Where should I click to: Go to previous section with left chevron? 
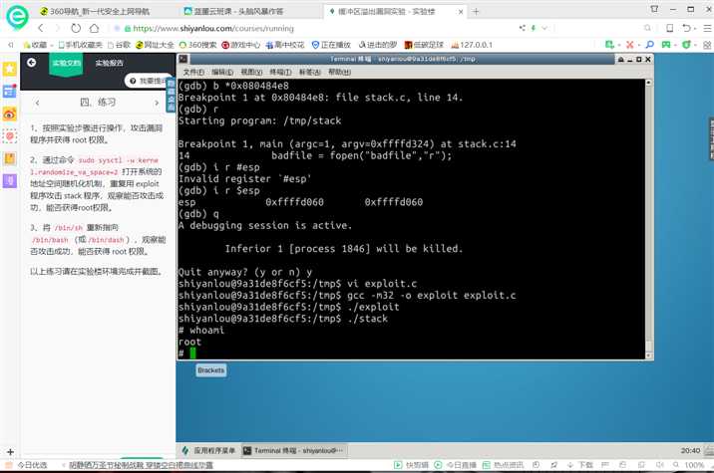click(x=37, y=103)
